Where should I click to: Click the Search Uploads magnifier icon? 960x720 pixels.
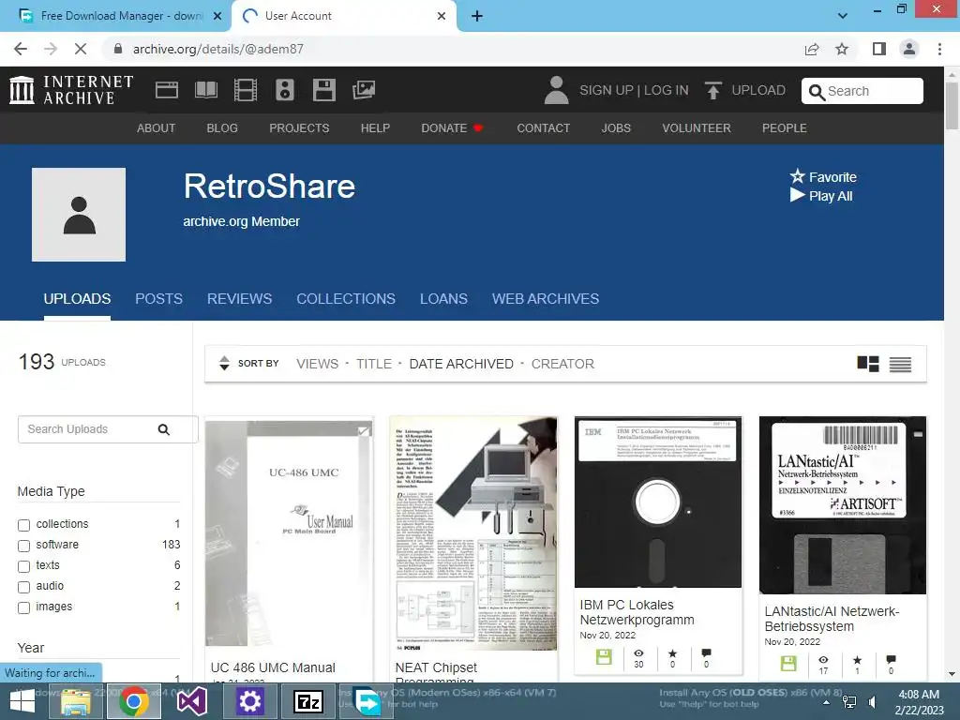tap(163, 429)
